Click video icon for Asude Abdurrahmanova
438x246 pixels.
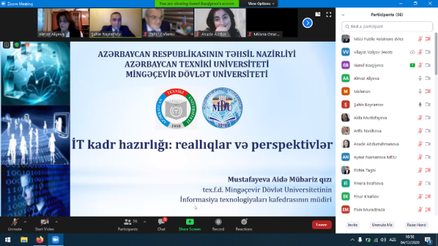pyautogui.click(x=428, y=144)
